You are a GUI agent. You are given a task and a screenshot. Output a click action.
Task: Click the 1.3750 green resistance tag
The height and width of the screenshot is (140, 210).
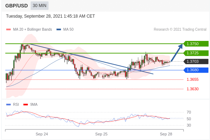196,44
